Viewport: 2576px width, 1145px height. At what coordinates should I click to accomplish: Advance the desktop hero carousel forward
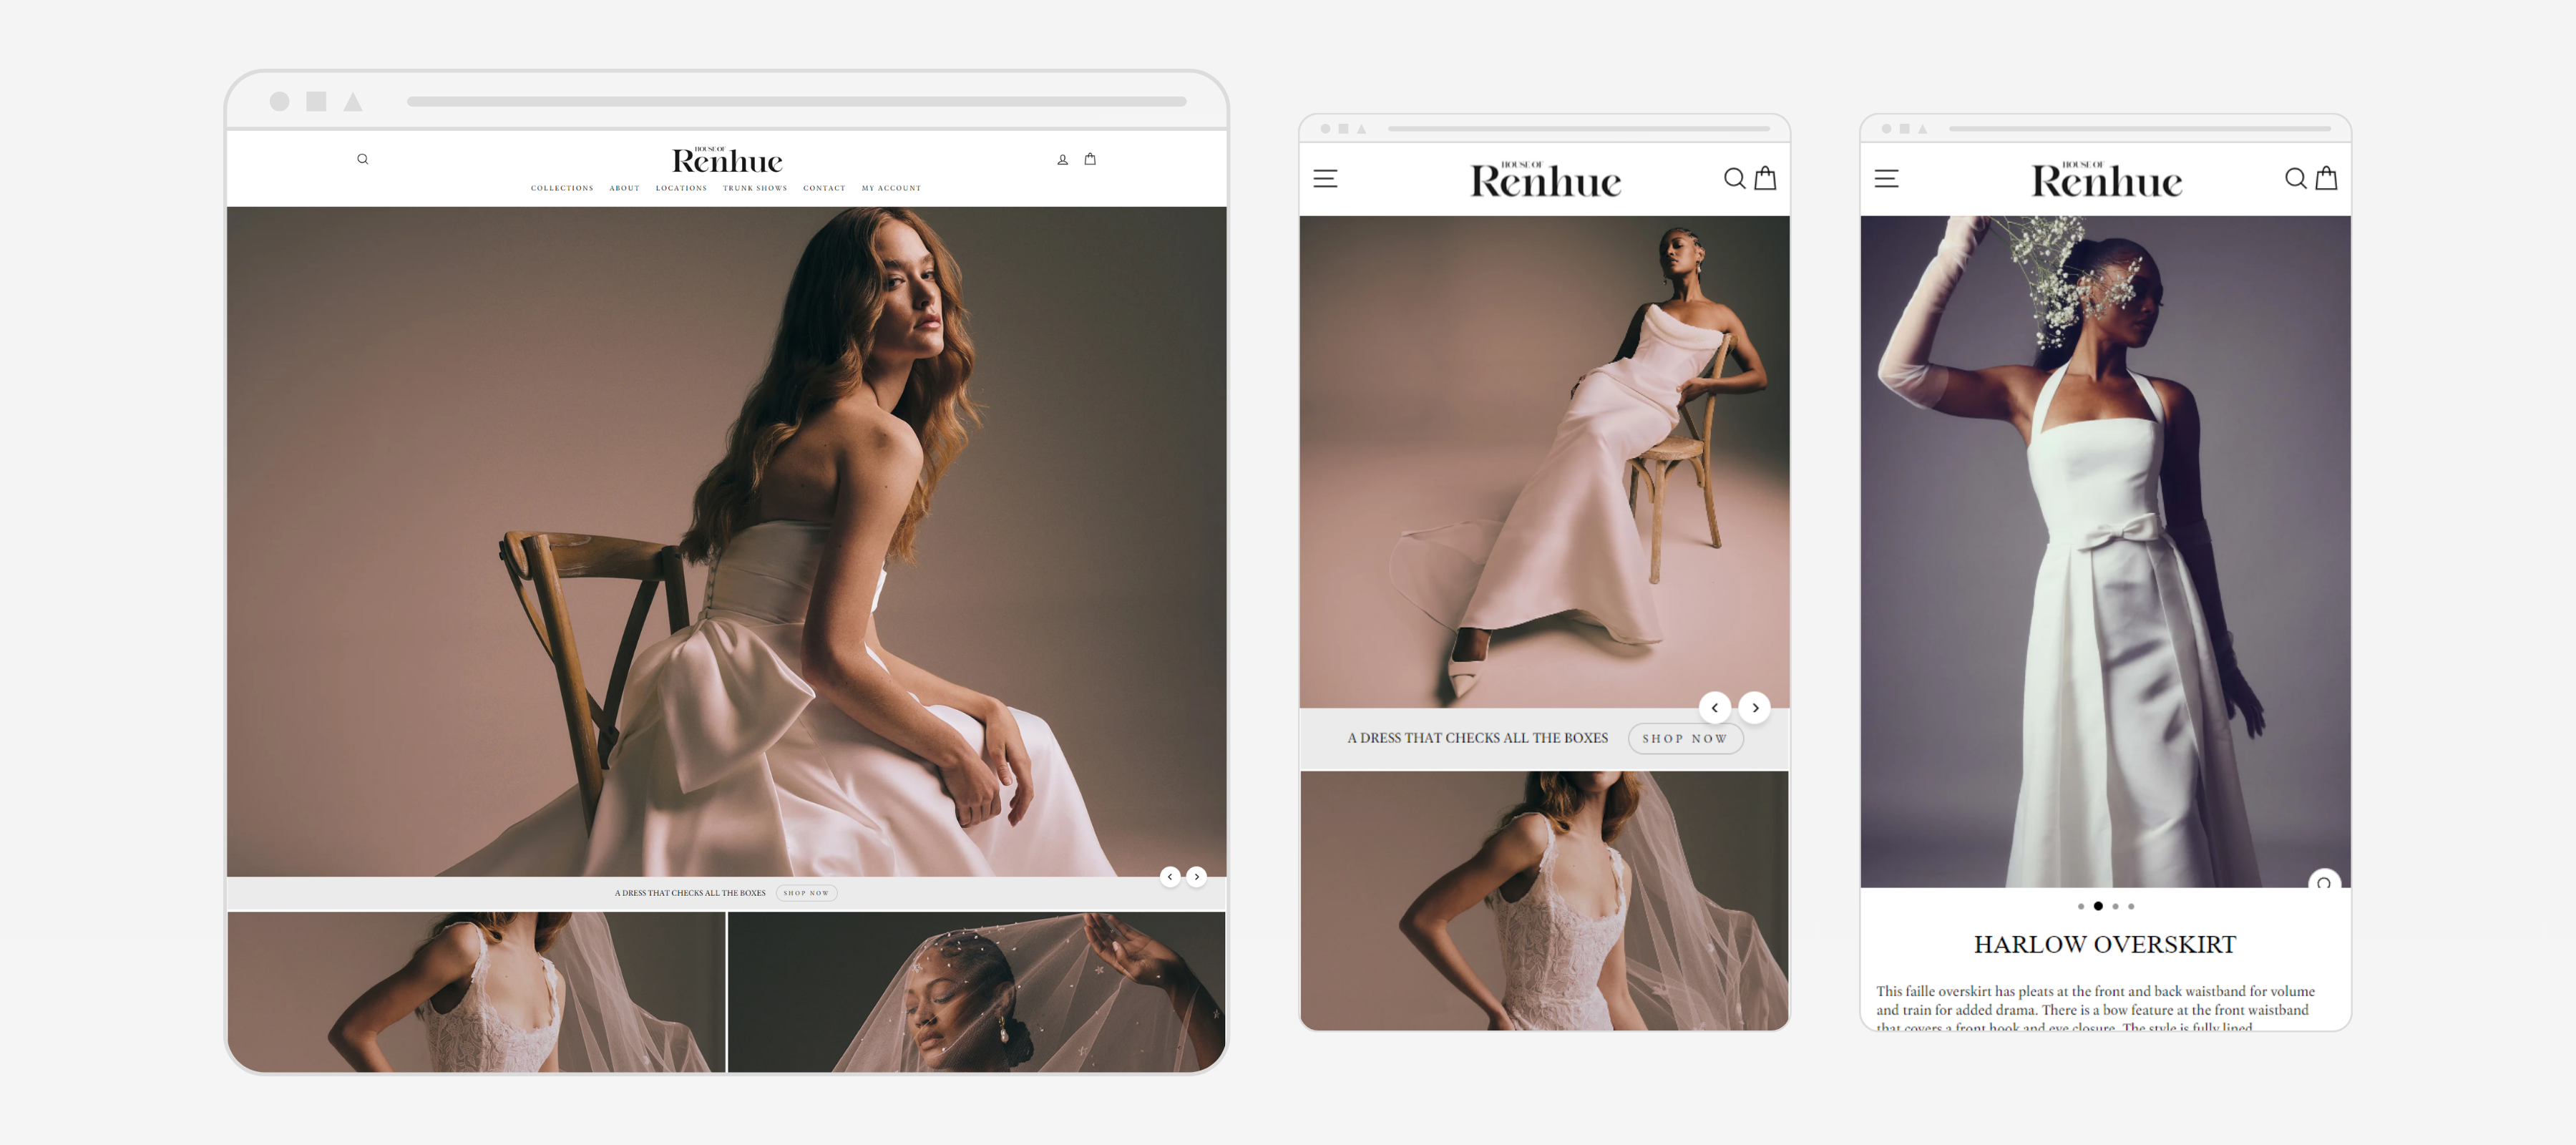(1196, 876)
